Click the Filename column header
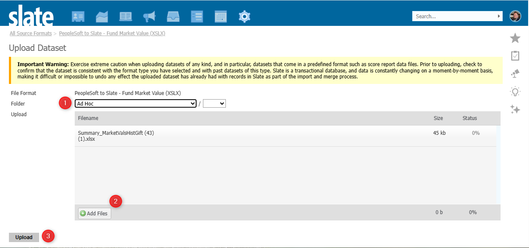The image size is (529, 248). 88,118
